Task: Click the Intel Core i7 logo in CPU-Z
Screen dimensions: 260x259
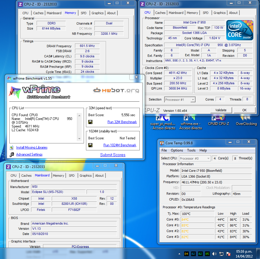Action: [x=240, y=30]
